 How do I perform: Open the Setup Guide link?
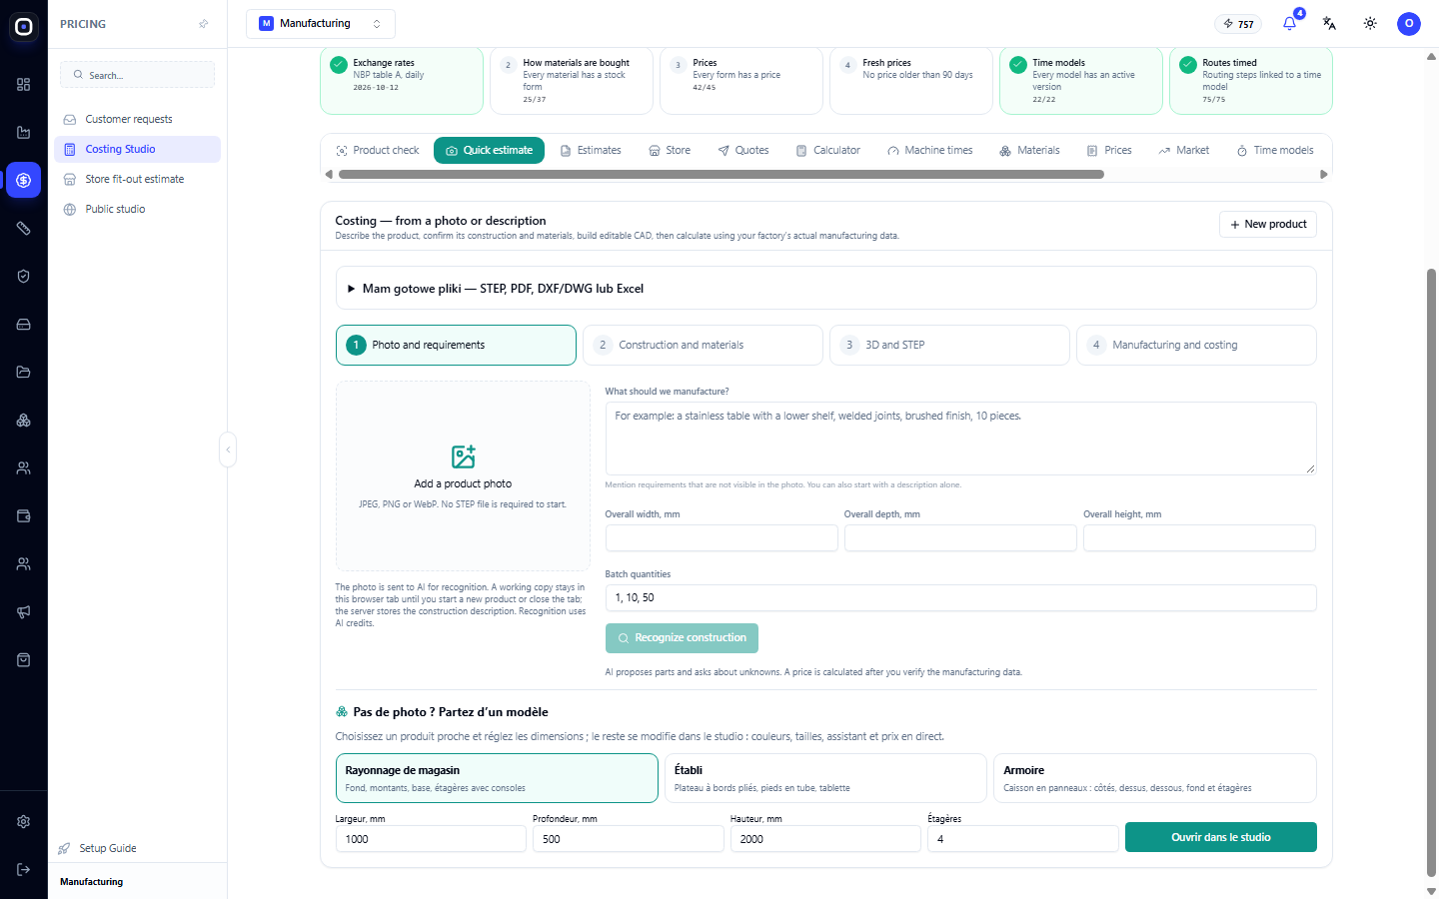[x=98, y=849]
